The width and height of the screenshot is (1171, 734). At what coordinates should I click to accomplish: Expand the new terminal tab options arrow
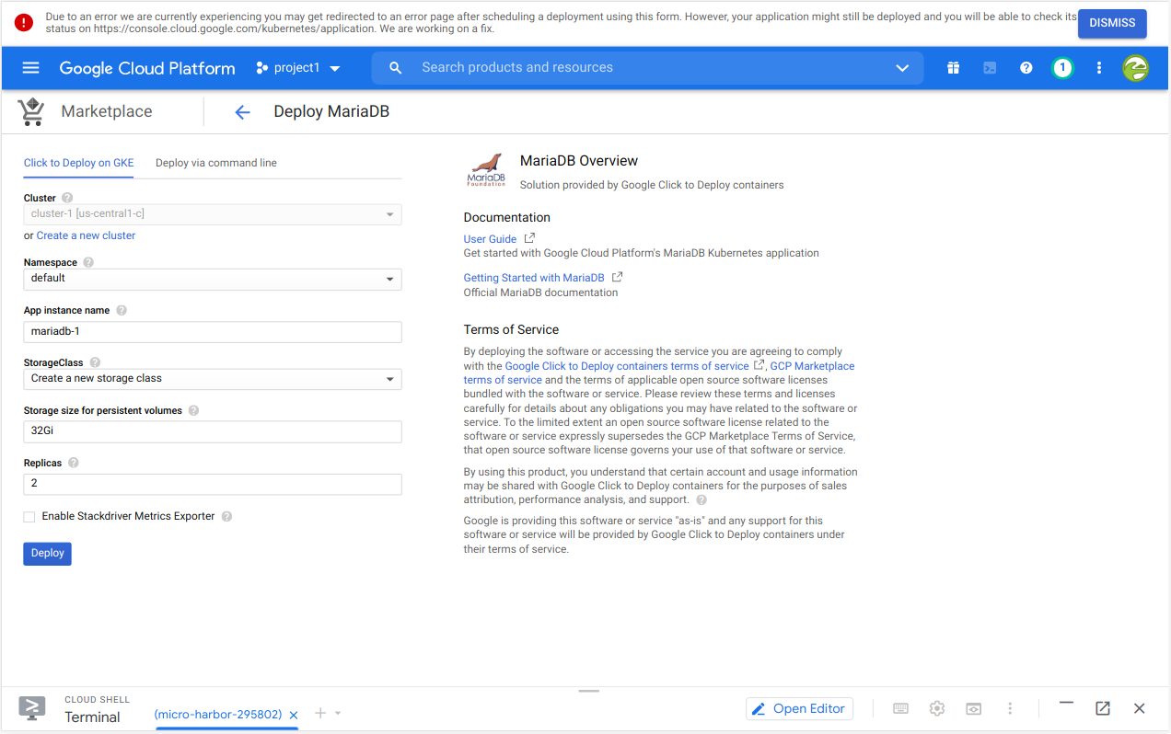[x=338, y=713]
